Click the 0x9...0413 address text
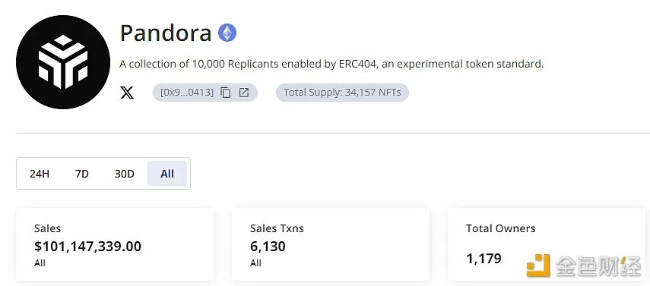Screen dimensions: 650x286 point(187,93)
